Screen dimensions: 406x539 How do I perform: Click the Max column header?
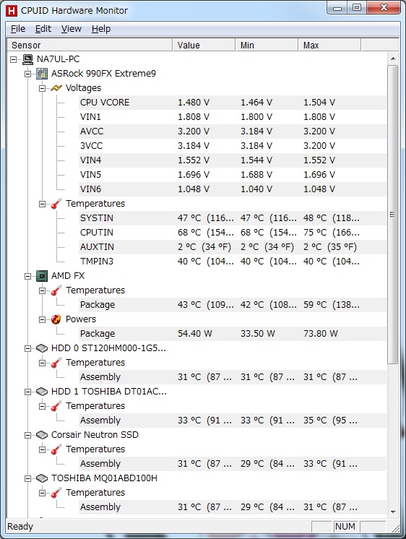click(329, 45)
